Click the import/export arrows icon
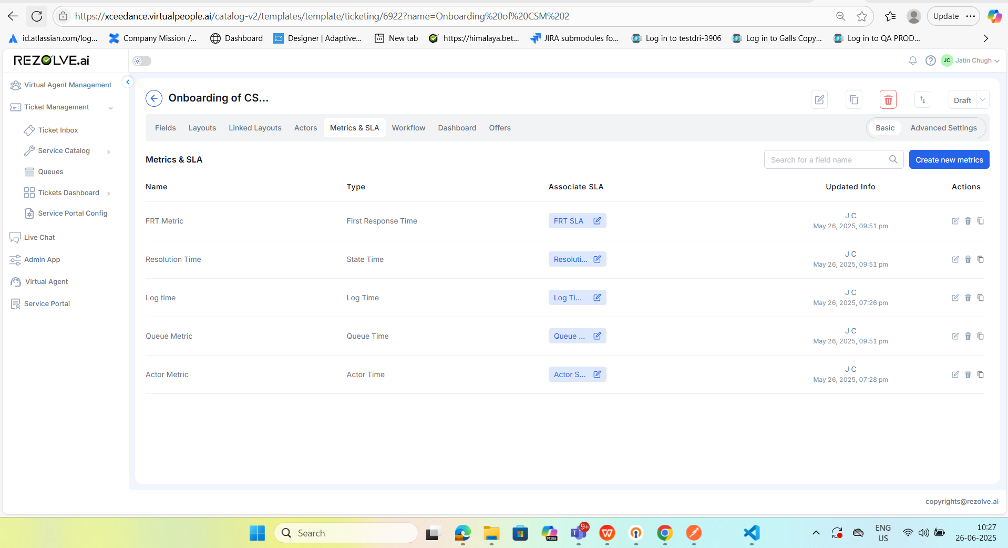Viewport: 1008px width, 548px height. pyautogui.click(x=923, y=99)
